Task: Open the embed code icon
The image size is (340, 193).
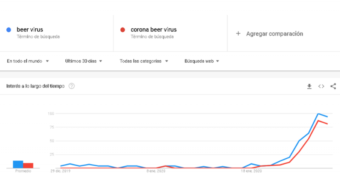Action: point(321,86)
